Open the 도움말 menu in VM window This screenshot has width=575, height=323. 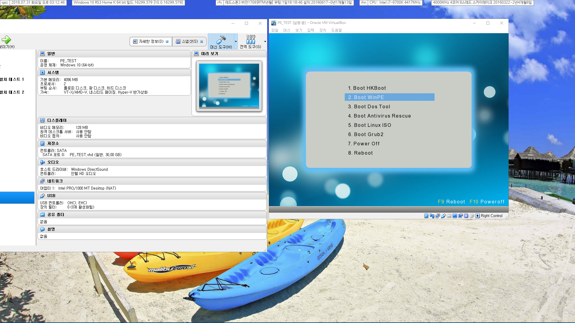pos(336,30)
